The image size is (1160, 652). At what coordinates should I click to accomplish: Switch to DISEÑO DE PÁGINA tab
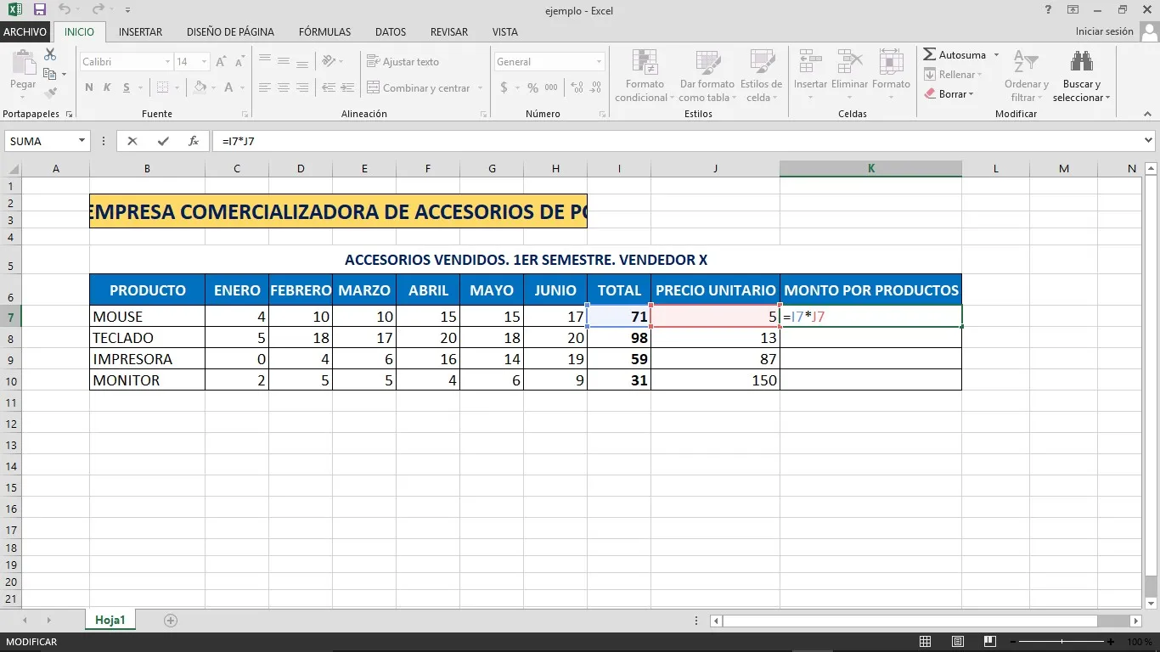click(230, 31)
